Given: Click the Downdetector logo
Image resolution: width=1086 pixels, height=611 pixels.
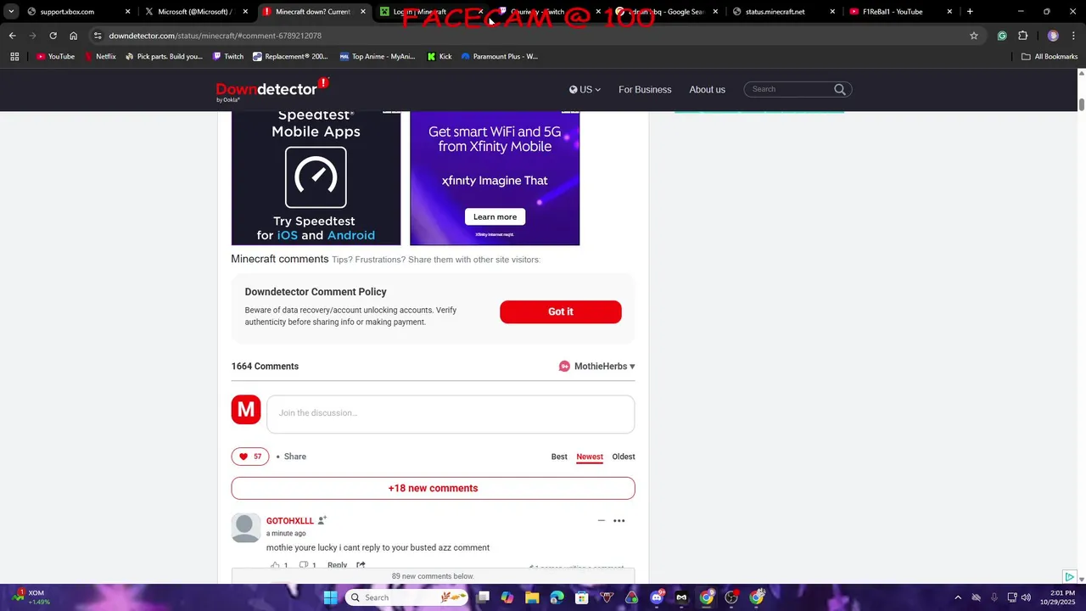Looking at the screenshot, I should point(271,89).
